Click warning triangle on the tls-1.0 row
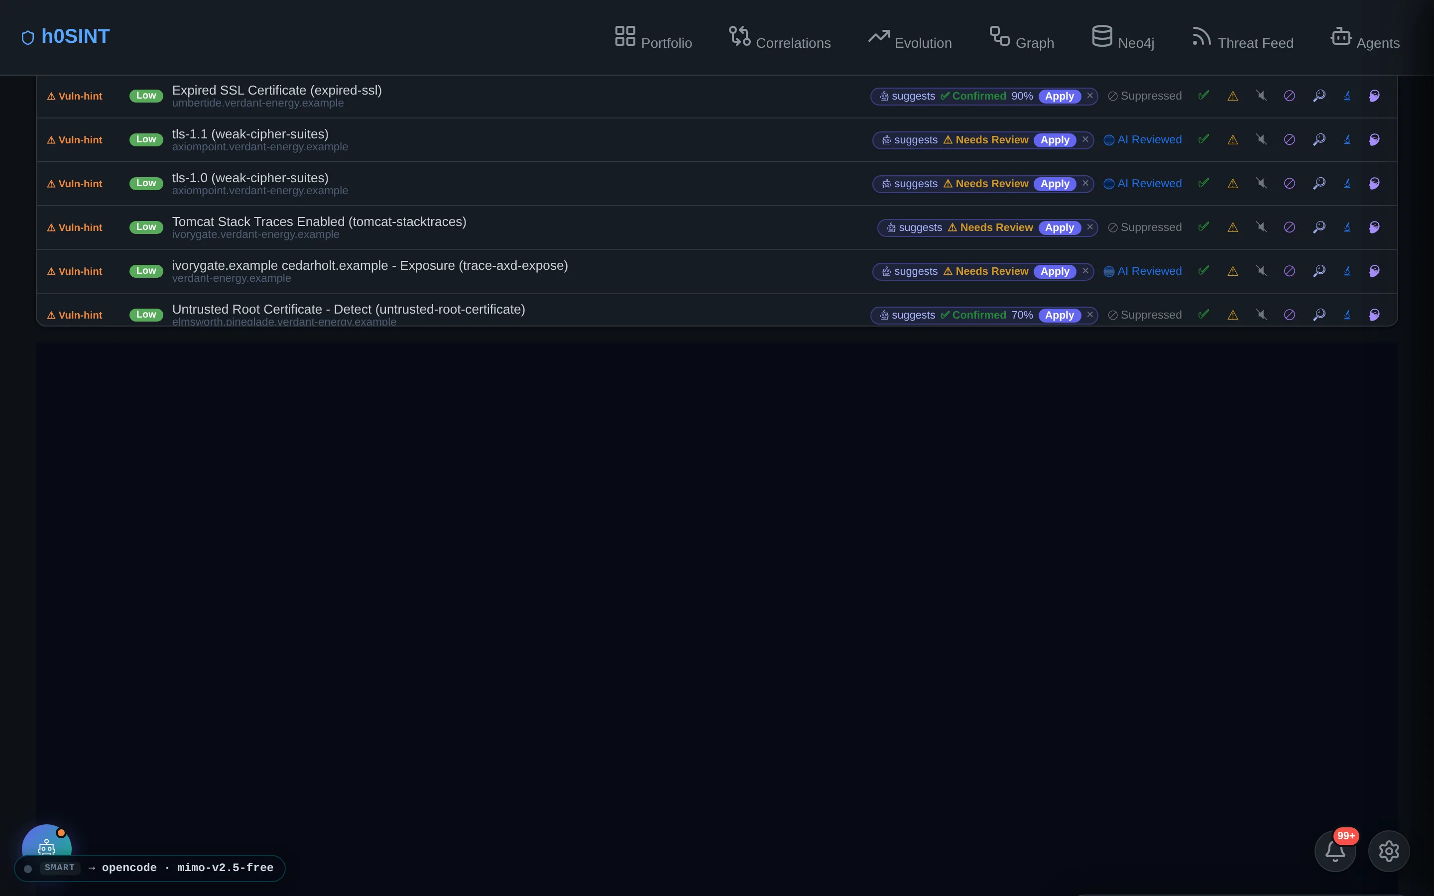This screenshot has width=1434, height=896. coord(1232,184)
